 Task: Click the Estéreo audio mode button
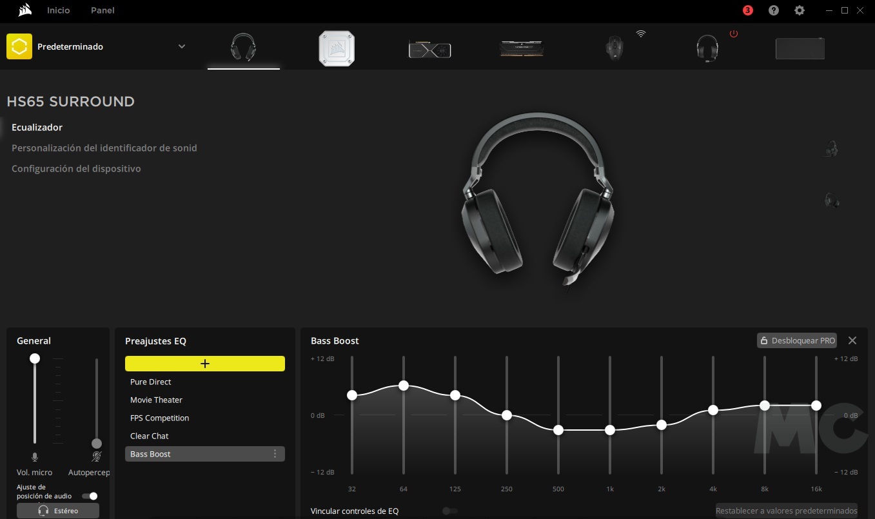click(x=58, y=511)
